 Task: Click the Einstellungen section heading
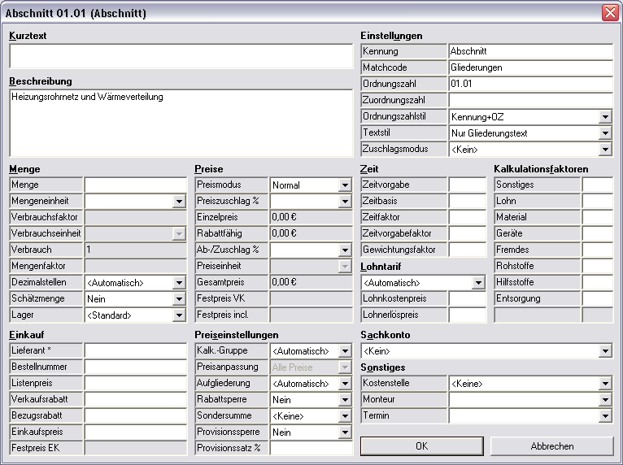[391, 36]
